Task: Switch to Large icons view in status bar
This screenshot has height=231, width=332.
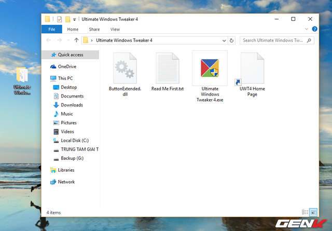Action: 313,212
